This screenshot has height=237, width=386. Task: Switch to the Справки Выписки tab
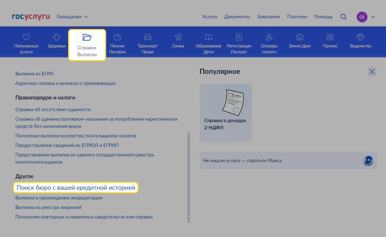[87, 43]
